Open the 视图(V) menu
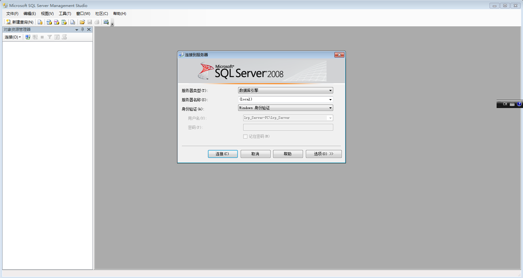This screenshot has height=278, width=523. (x=47, y=14)
